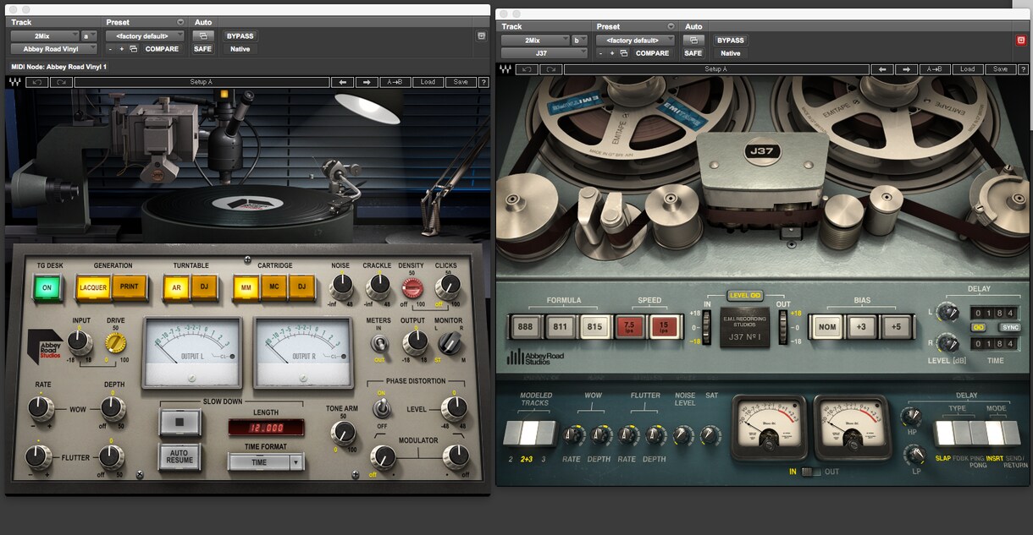The width and height of the screenshot is (1033, 535).
Task: Load previous preset arrow in Abbey Road Vinyl
Action: click(x=343, y=82)
